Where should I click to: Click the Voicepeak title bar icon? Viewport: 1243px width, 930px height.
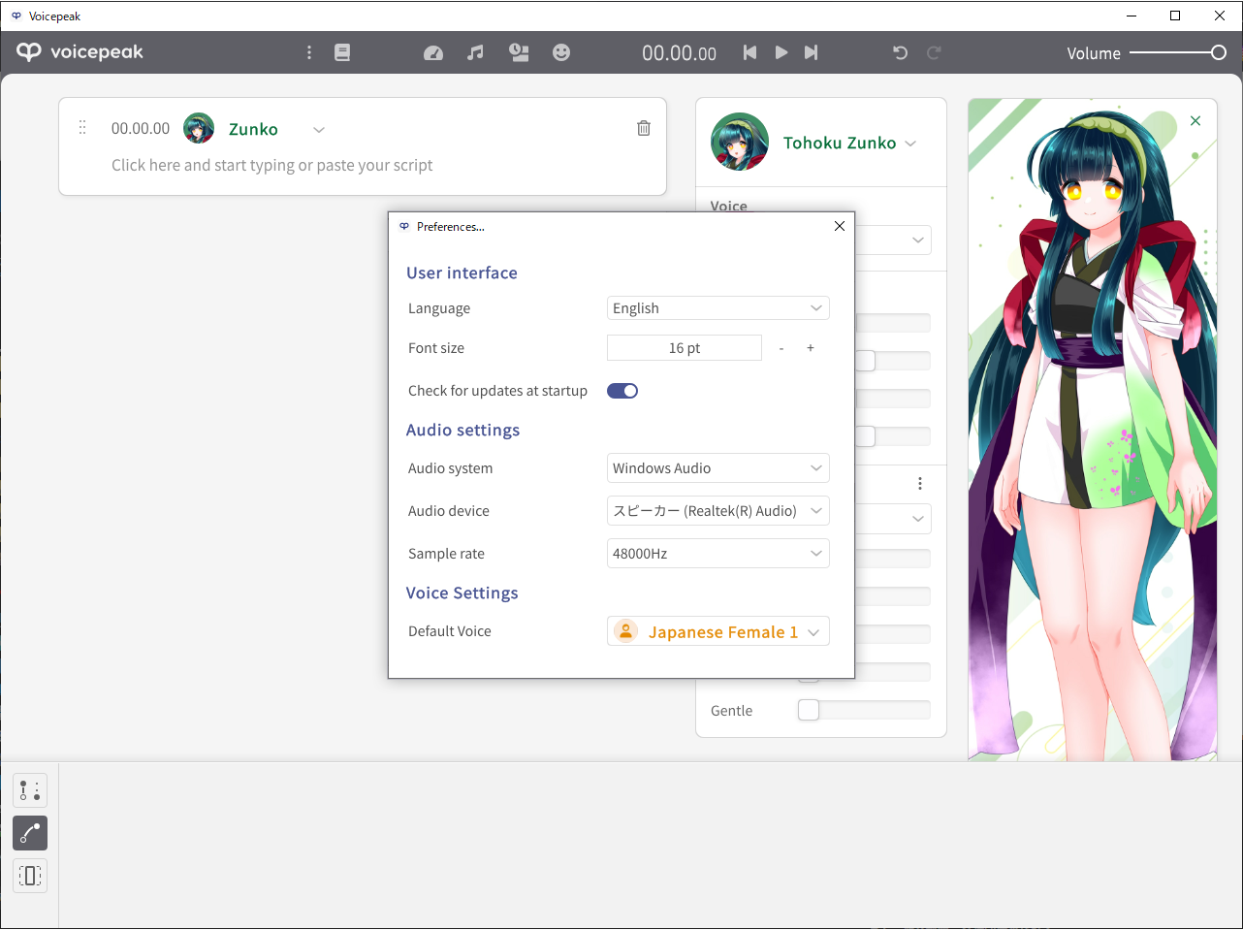16,16
